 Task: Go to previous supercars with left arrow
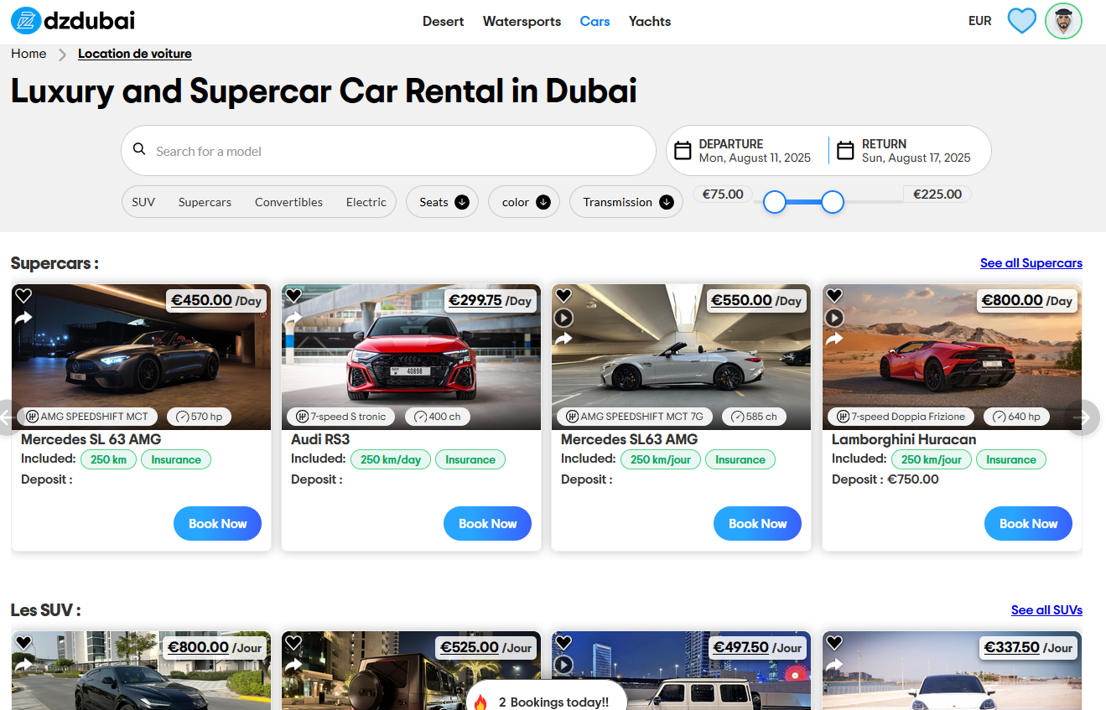[x=7, y=417]
